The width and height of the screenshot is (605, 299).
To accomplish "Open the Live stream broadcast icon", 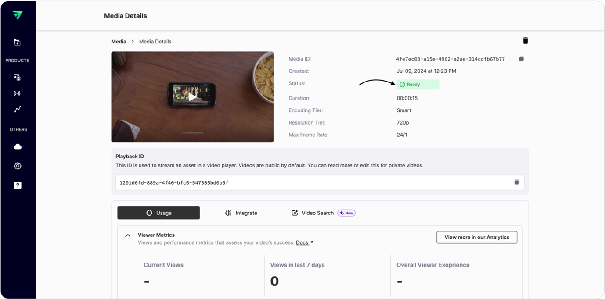I will (x=17, y=93).
